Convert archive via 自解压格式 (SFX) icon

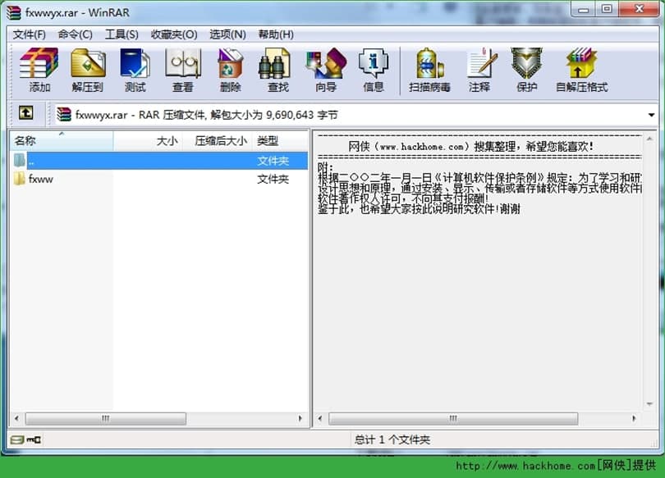click(580, 69)
